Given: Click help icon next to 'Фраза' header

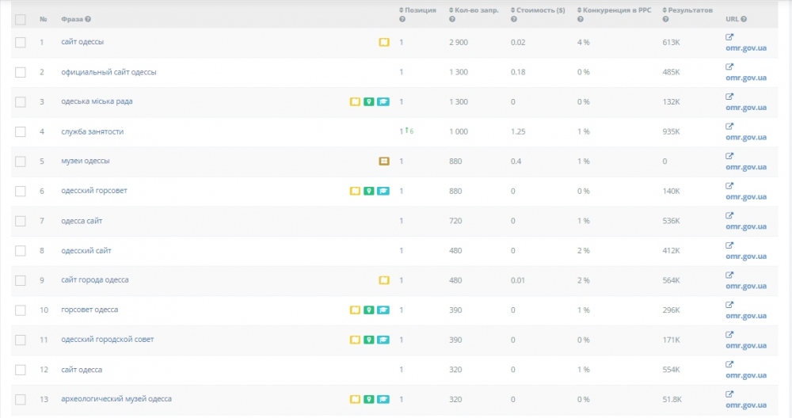Looking at the screenshot, I should [x=88, y=19].
